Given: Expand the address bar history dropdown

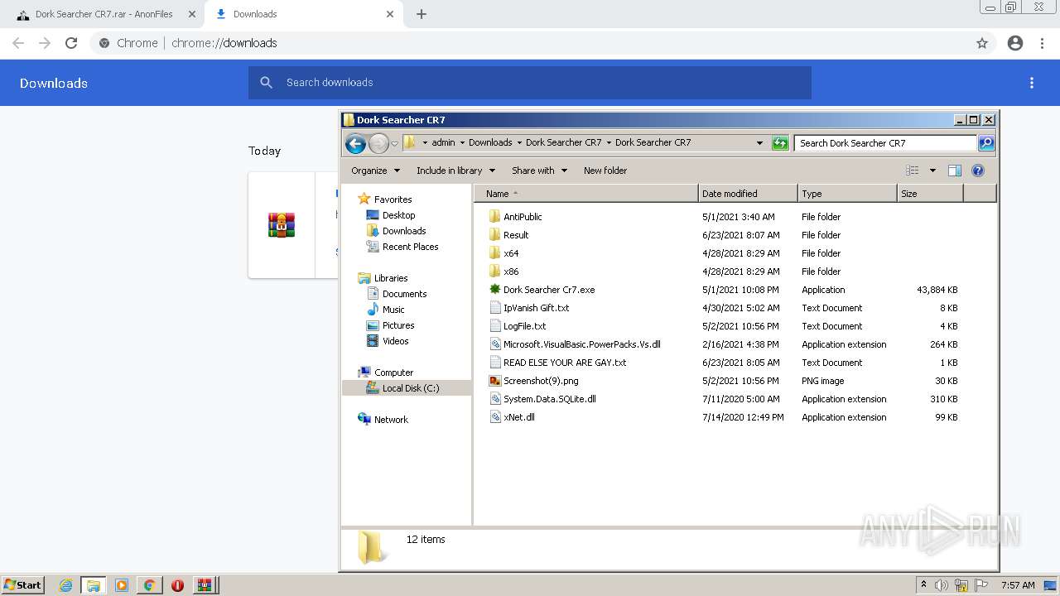Looking at the screenshot, I should pos(759,143).
